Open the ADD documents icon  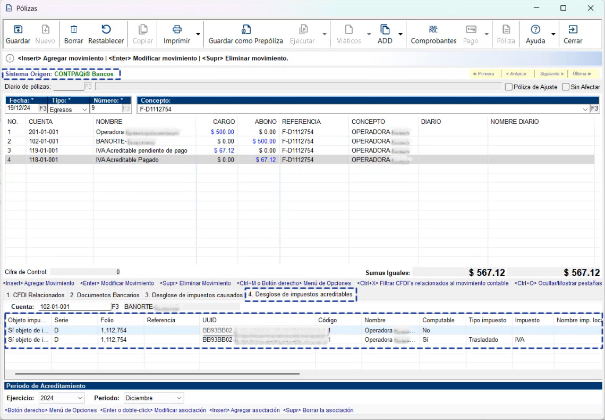click(x=385, y=30)
